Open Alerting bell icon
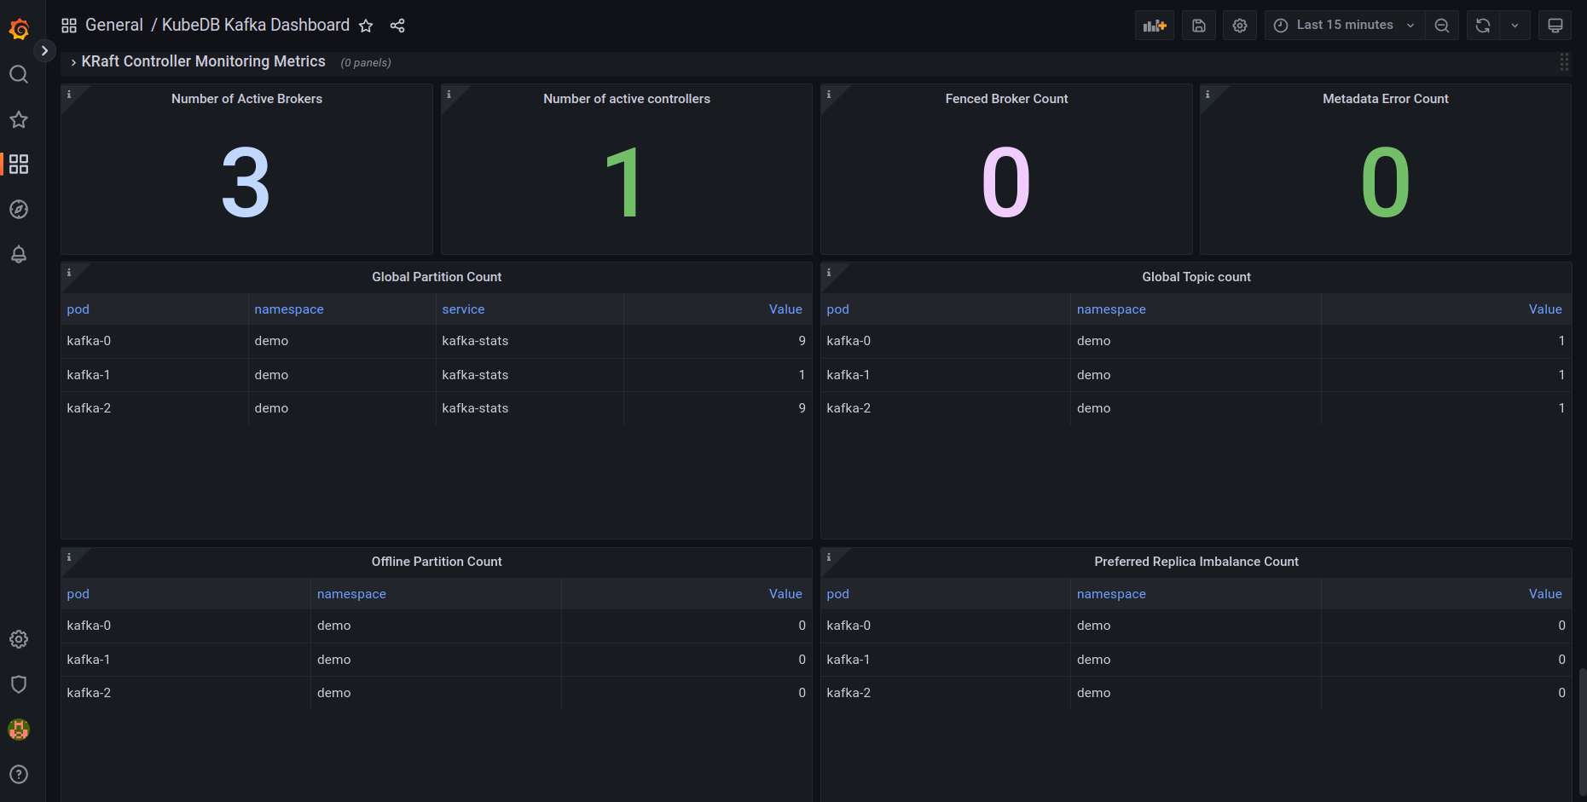This screenshot has height=802, width=1587. [x=19, y=254]
